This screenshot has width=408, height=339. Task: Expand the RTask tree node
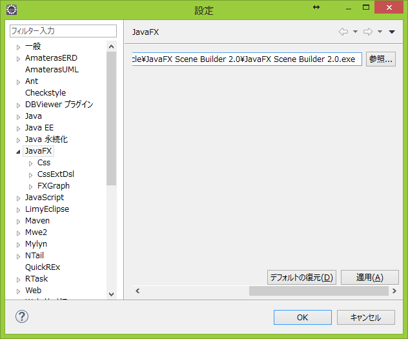[x=18, y=280]
